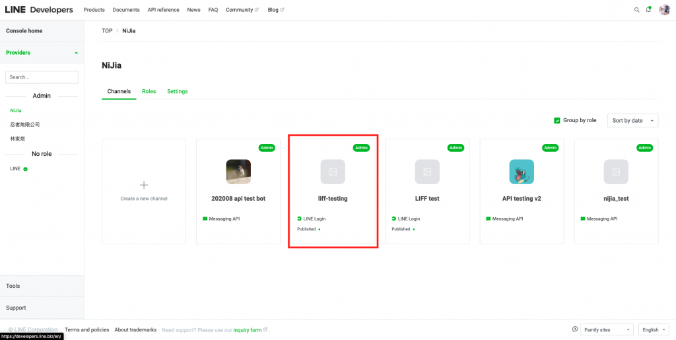Click the verified checkmark beside LINE provider
Screen dimensions: 676x340
26,169
